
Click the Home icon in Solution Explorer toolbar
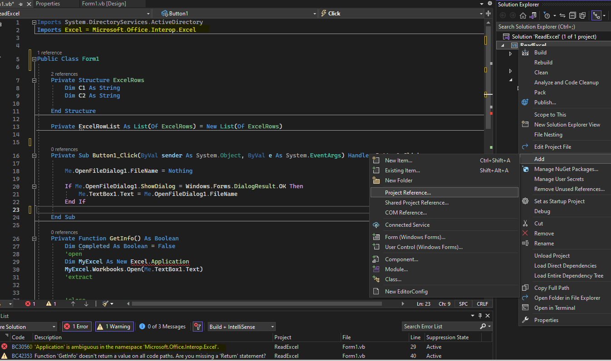pos(523,15)
